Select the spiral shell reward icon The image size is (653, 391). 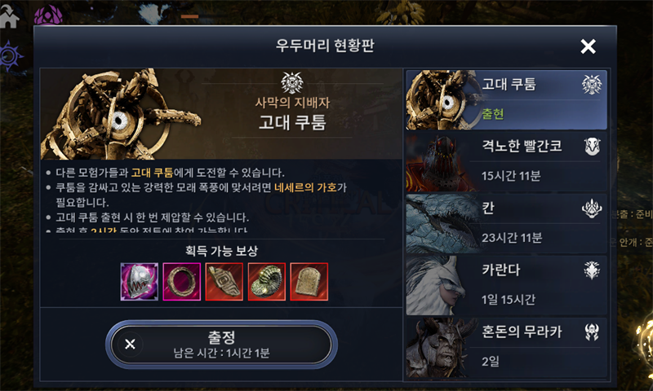267,281
